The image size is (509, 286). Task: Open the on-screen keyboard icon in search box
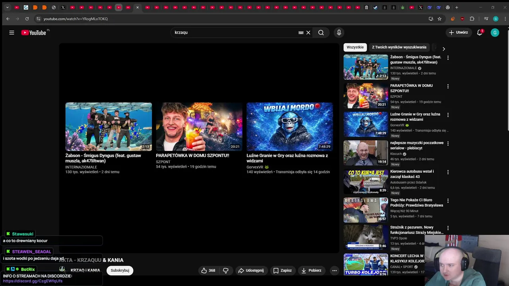(x=301, y=33)
